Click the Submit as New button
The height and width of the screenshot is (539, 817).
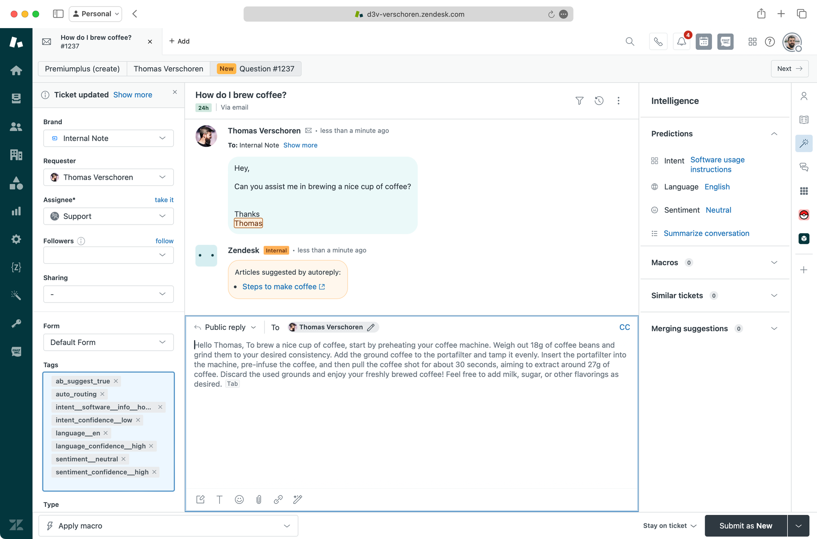click(x=746, y=526)
